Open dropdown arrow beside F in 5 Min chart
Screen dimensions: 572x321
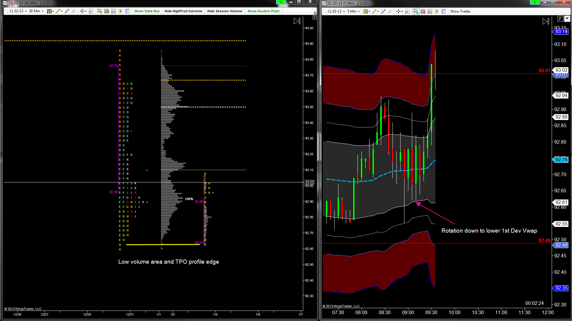(x=567, y=19)
